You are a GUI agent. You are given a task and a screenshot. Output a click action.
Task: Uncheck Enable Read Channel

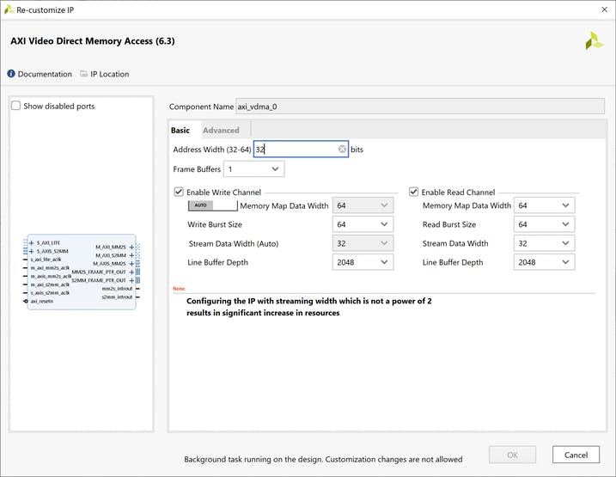click(413, 192)
